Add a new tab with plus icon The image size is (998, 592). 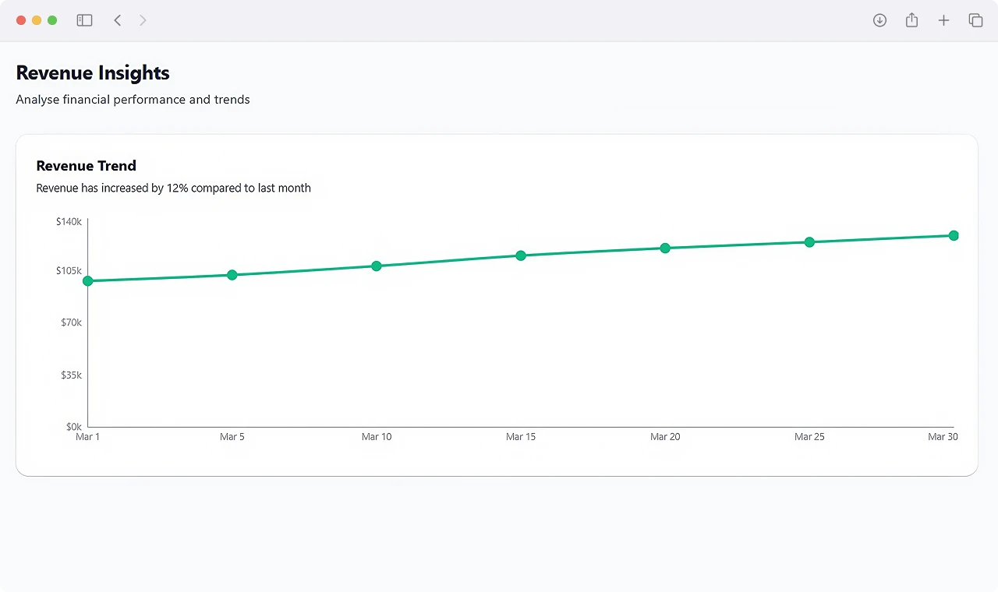[943, 20]
